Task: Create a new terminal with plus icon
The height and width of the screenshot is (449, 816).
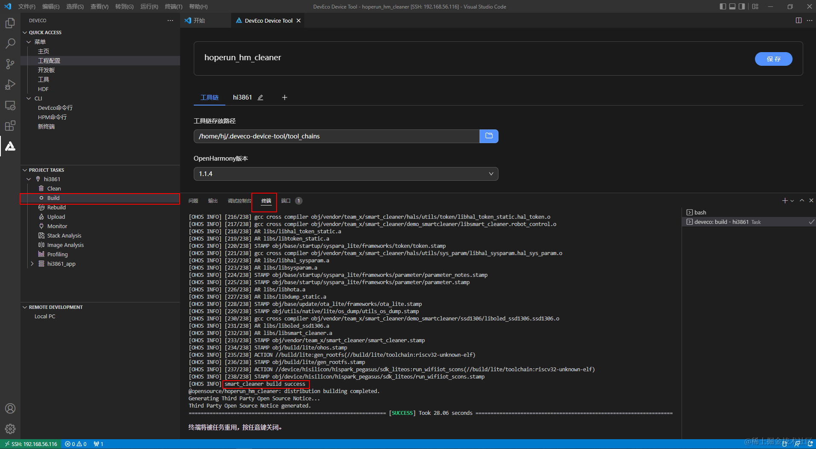Action: tap(784, 200)
